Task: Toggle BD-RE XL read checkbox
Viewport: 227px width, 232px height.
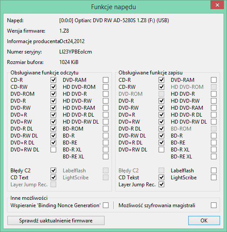Action: pos(105,157)
